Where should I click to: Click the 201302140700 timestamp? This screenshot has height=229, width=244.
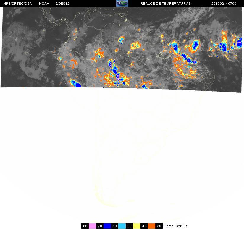pyautogui.click(x=224, y=4)
